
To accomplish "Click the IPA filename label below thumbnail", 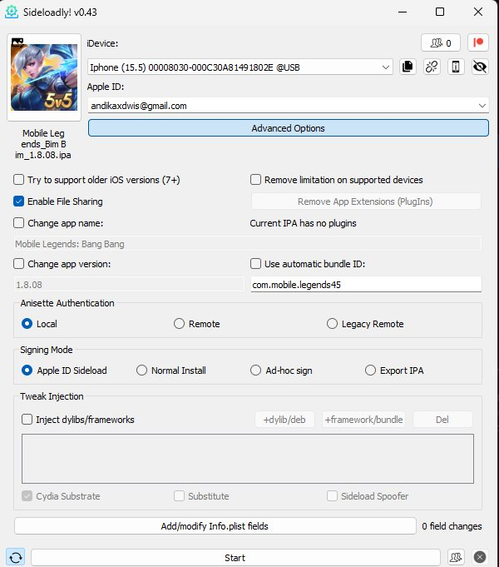I will 43,144.
